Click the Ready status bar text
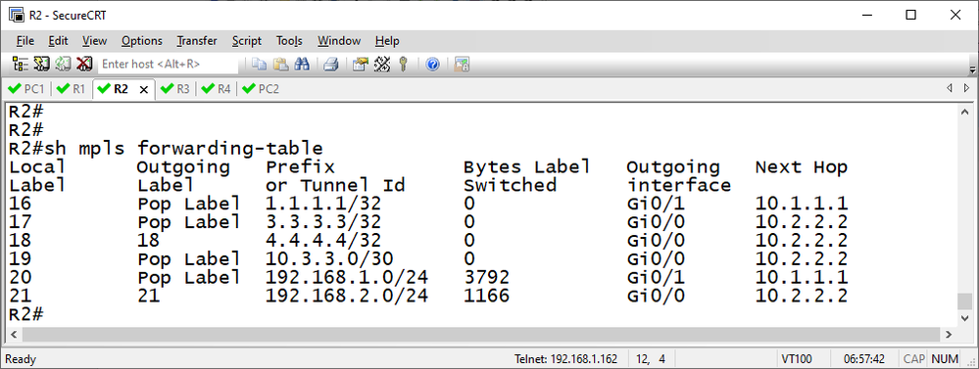 coord(21,359)
